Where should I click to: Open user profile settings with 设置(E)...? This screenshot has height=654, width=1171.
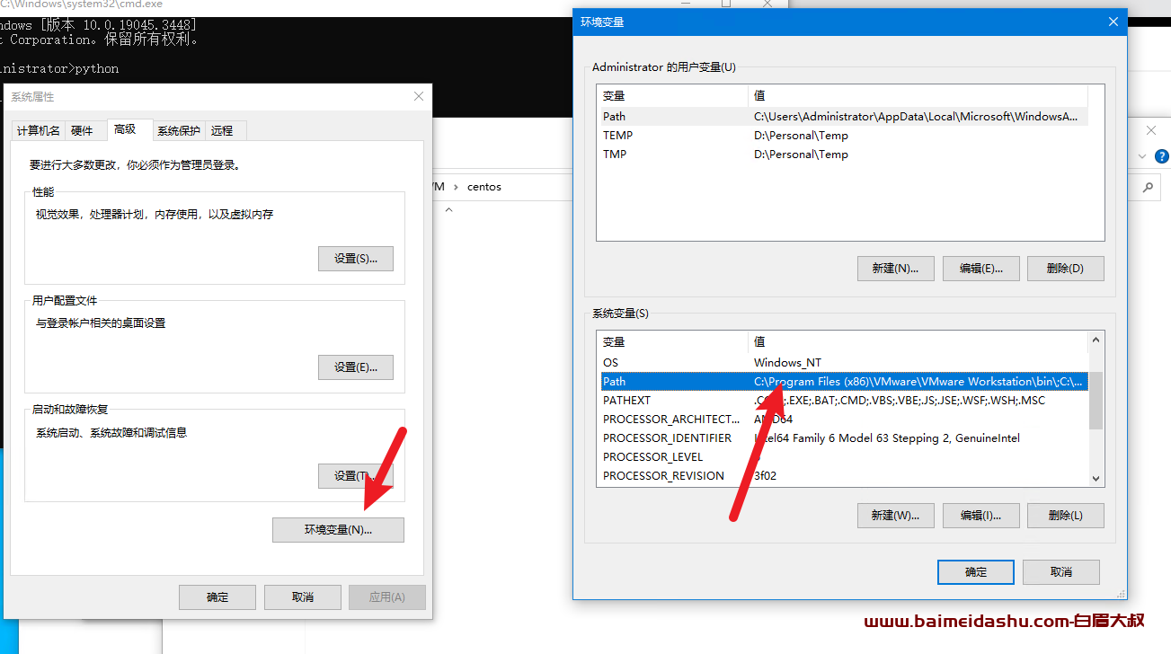point(356,367)
